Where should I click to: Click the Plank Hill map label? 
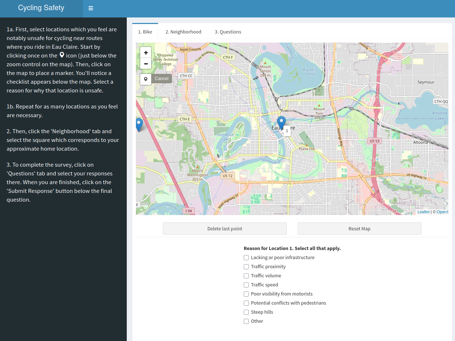click(307, 148)
